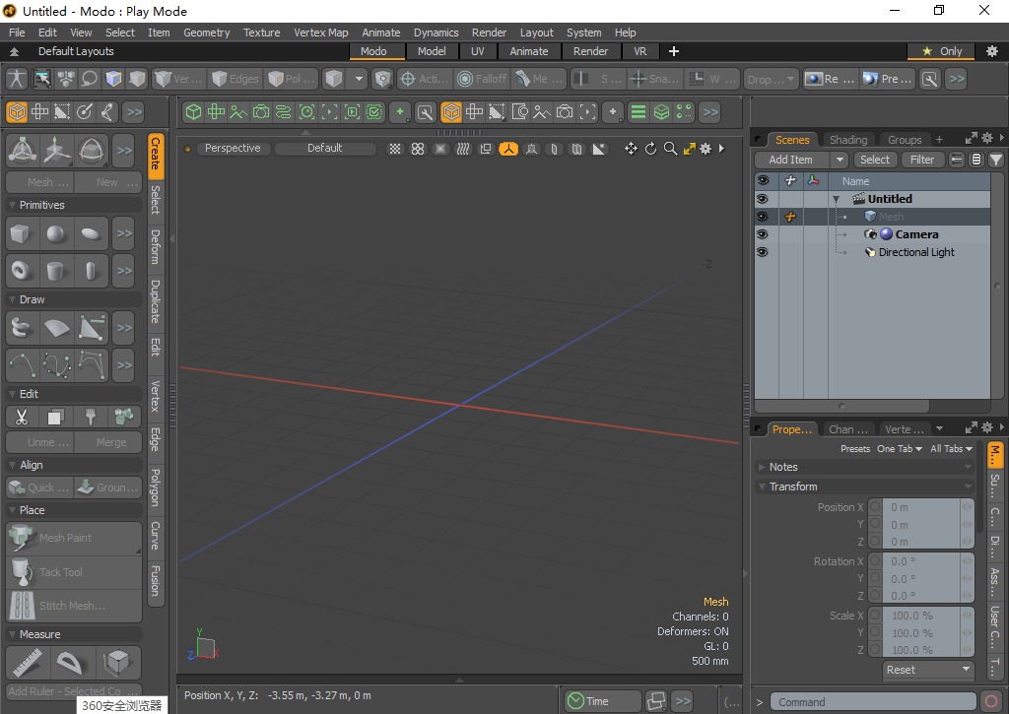Hide the Directional Light item

tap(763, 252)
